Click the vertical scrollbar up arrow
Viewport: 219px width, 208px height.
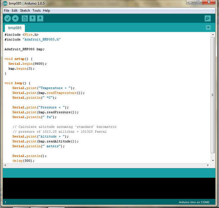click(213, 34)
